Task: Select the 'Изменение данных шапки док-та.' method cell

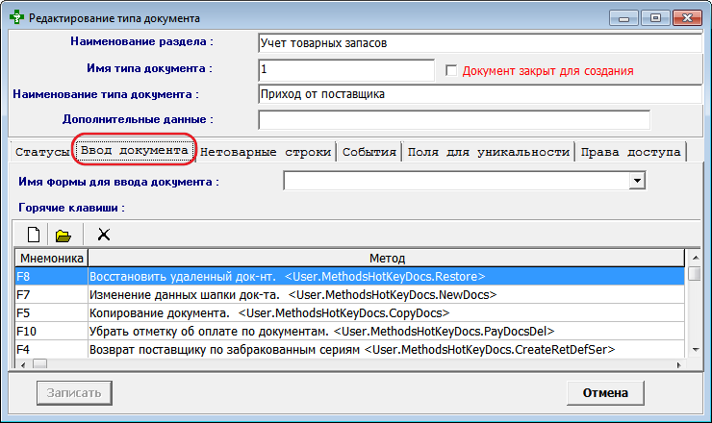Action: pos(386,295)
